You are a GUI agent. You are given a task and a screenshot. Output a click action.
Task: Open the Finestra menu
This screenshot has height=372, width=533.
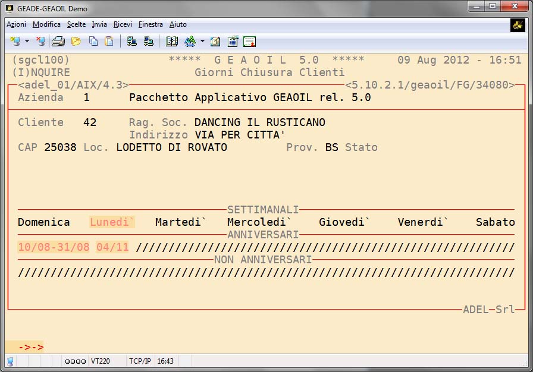coord(151,24)
